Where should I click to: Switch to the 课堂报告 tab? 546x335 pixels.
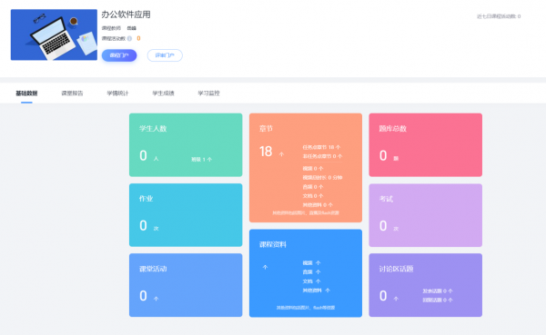[x=72, y=94]
